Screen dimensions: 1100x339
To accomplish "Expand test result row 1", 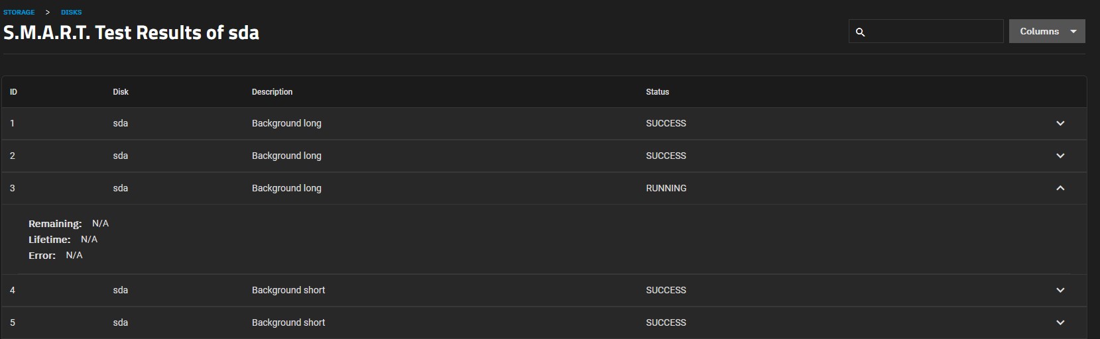I will (x=1060, y=123).
